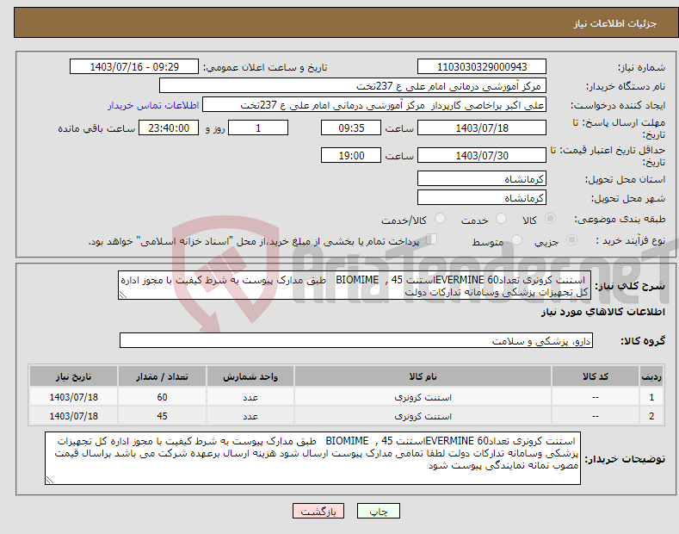The width and height of the screenshot is (679, 534).
Task: Click the row 1 date 1403/07/18 cell
Action: point(73,397)
